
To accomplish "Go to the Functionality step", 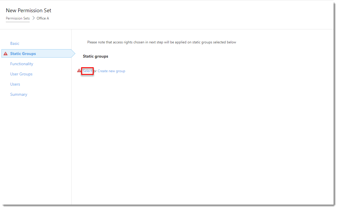I will coord(22,64).
